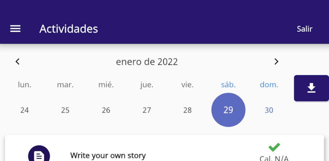Image resolution: width=329 pixels, height=161 pixels.
Task: Go to next month arrow
Action: [276, 62]
